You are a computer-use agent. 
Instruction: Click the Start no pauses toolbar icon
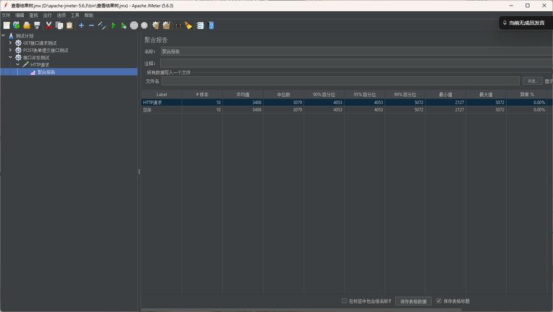pos(123,26)
